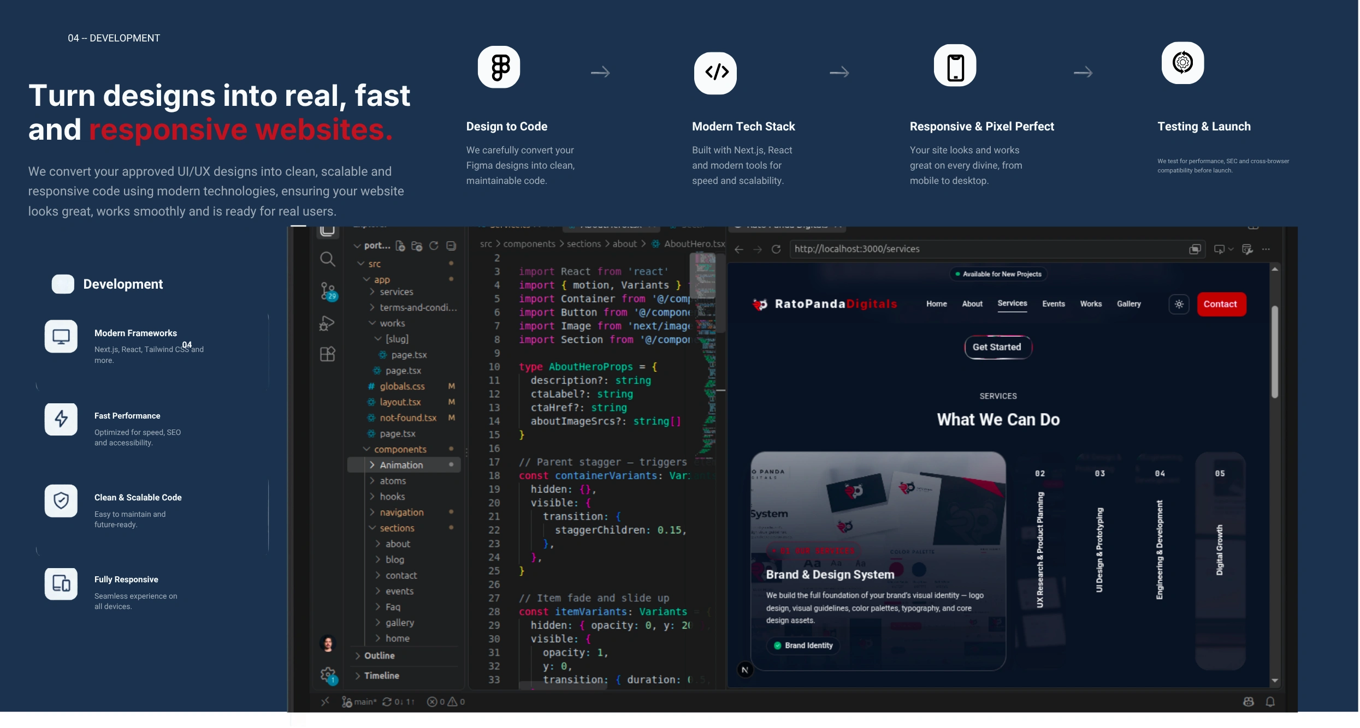Viewport: 1360px width, 728px height.
Task: Open the Accounts avatar in the activity bar
Action: coord(328,643)
